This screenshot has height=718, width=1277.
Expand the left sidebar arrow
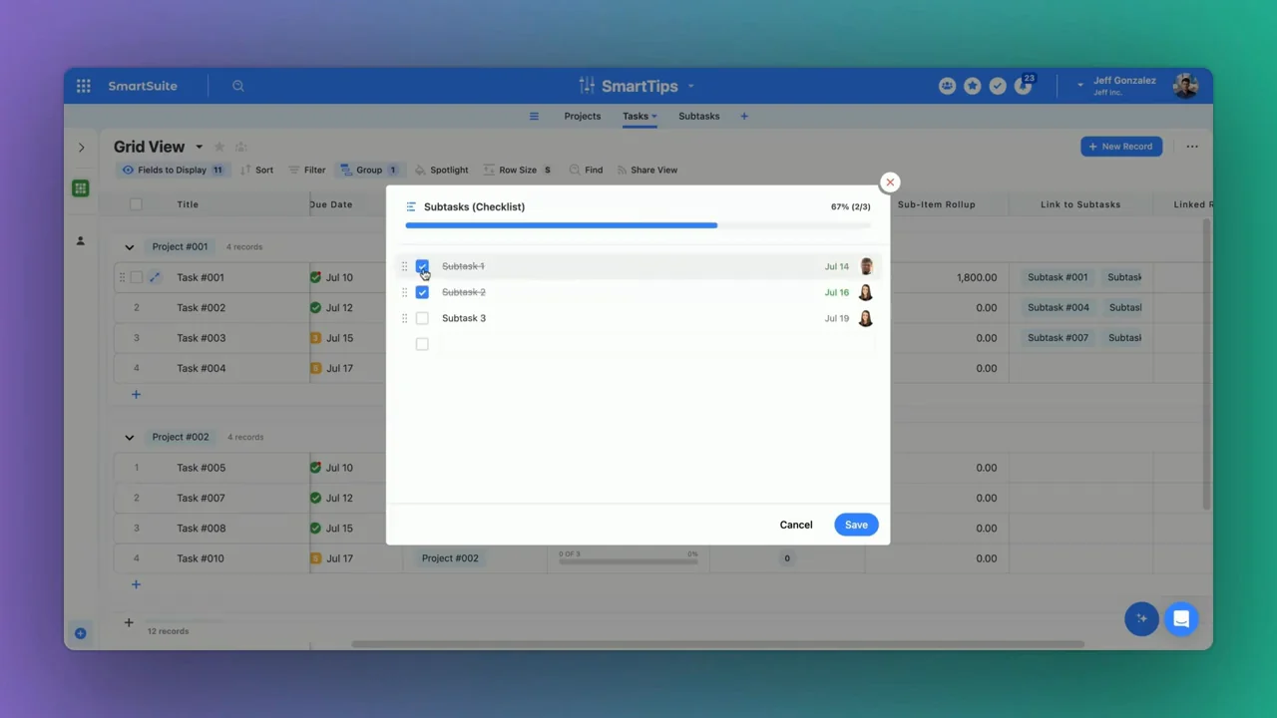(82, 148)
